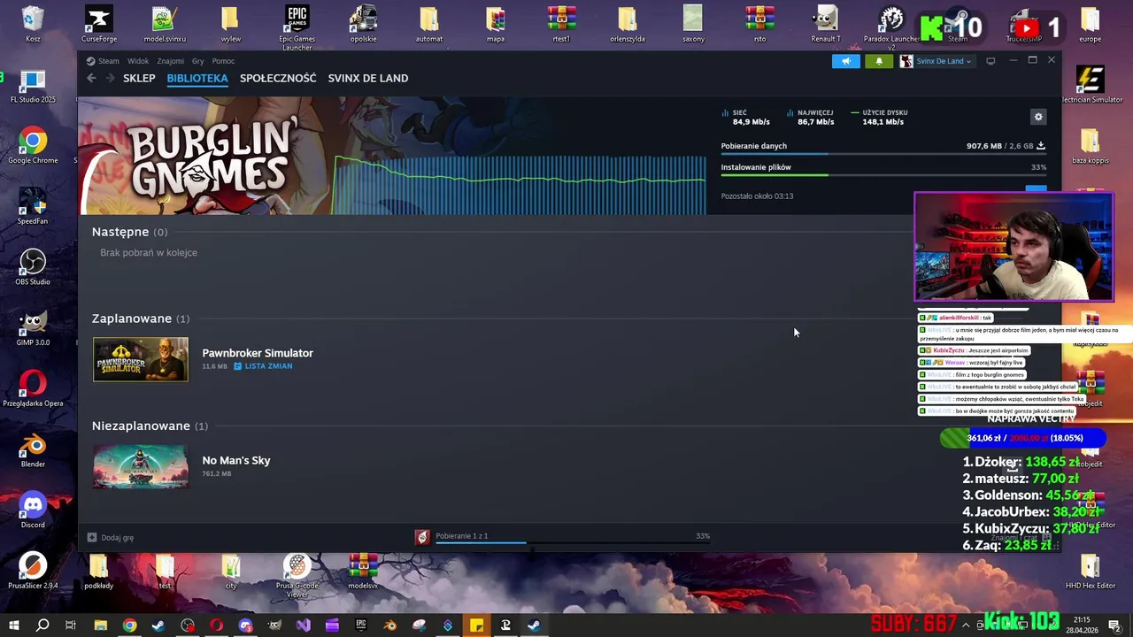Click the Instalowanie plików progress bar
This screenshot has width=1133, height=637.
click(883, 175)
